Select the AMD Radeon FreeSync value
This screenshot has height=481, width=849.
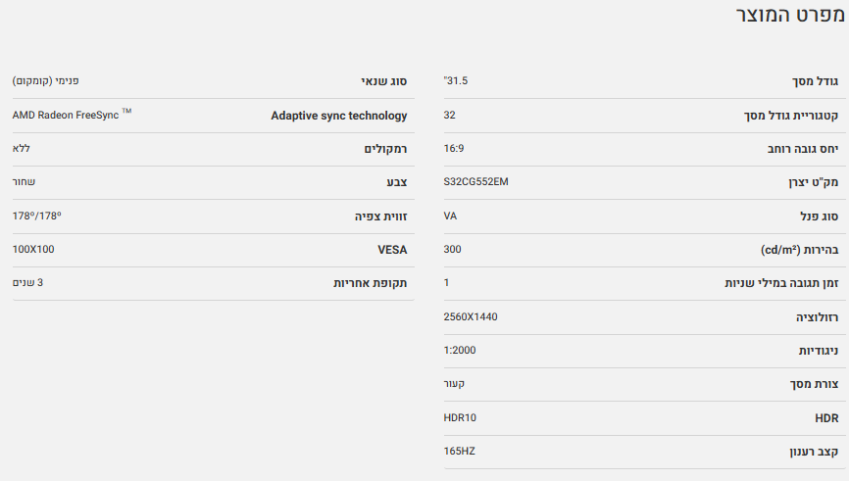(66, 115)
